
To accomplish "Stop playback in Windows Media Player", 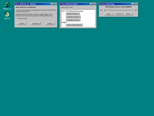I will (x=128, y=14).
